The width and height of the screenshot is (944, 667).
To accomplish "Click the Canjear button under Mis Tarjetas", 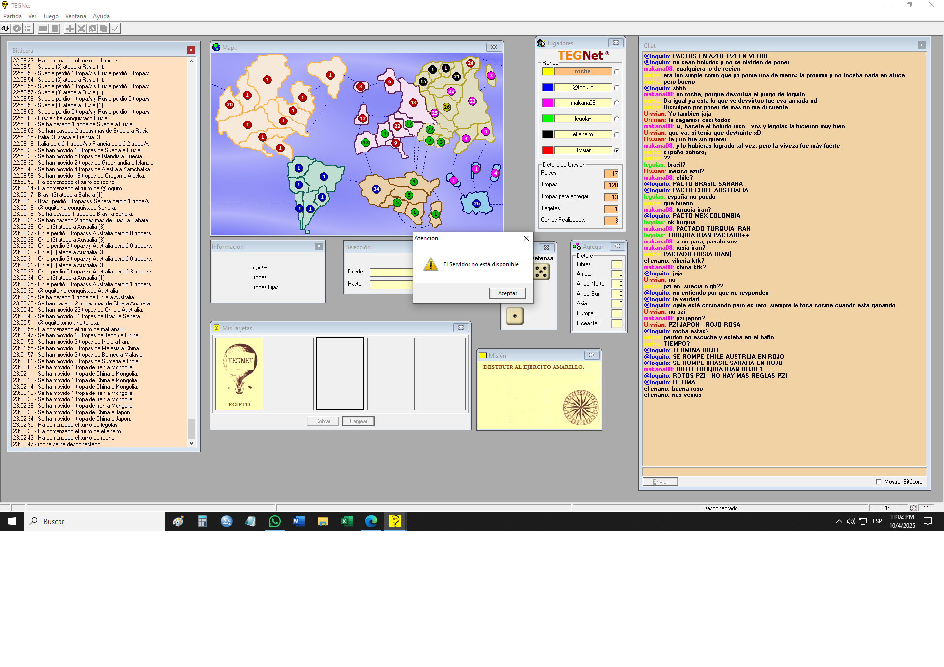I will tap(358, 421).
